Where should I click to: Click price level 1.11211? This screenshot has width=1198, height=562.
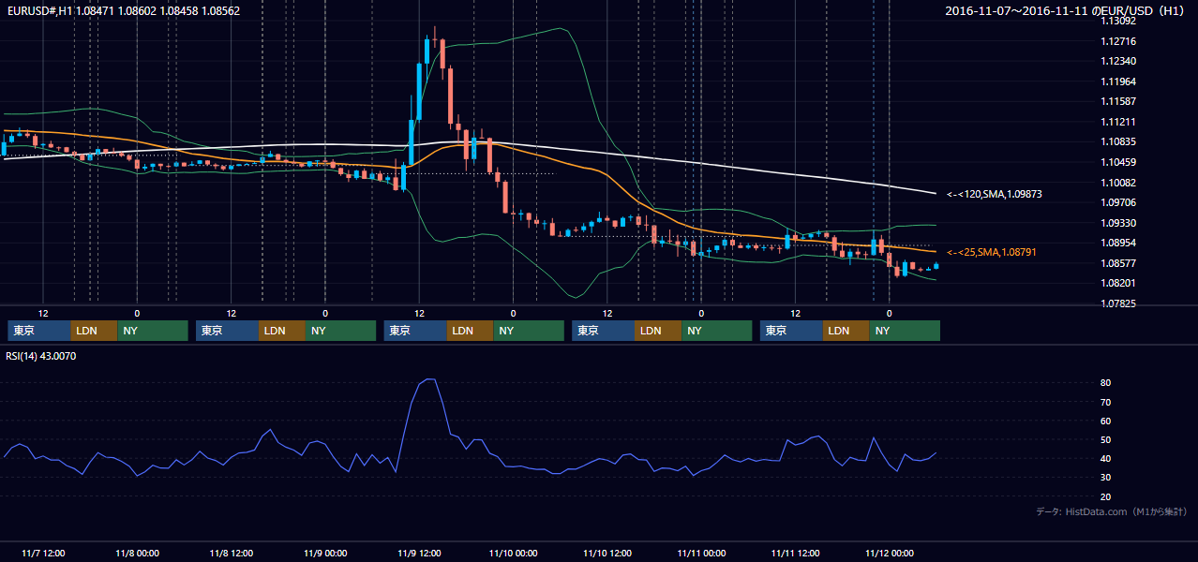pos(1118,122)
